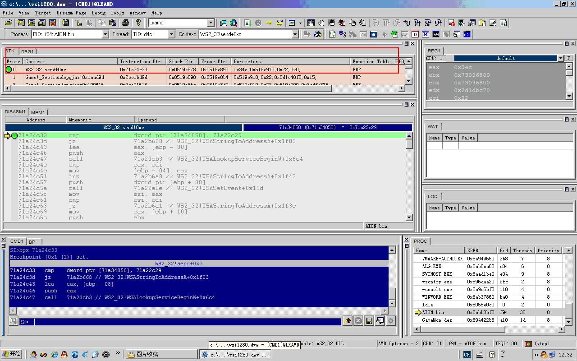Screen dimensions: 577x361
Task: Click the eax register value 0x34c
Action: [x=463, y=67]
